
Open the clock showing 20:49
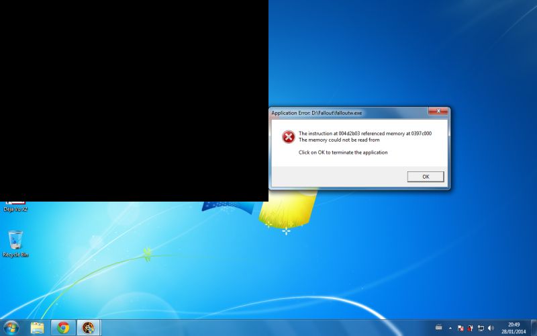pos(514,328)
